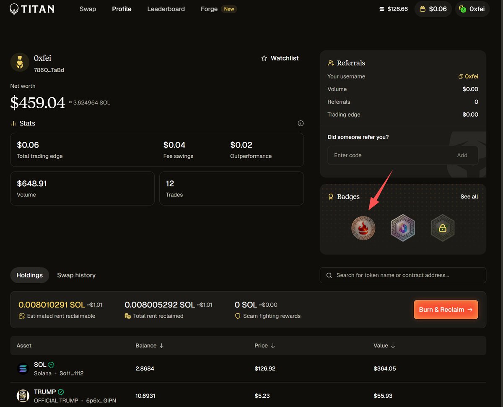Screen dimensions: 503x407
Task: Click the 0xfei helmet avatar
Action: pyautogui.click(x=19, y=62)
